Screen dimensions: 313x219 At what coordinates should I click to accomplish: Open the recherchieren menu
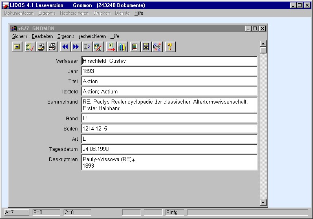[x=93, y=36]
